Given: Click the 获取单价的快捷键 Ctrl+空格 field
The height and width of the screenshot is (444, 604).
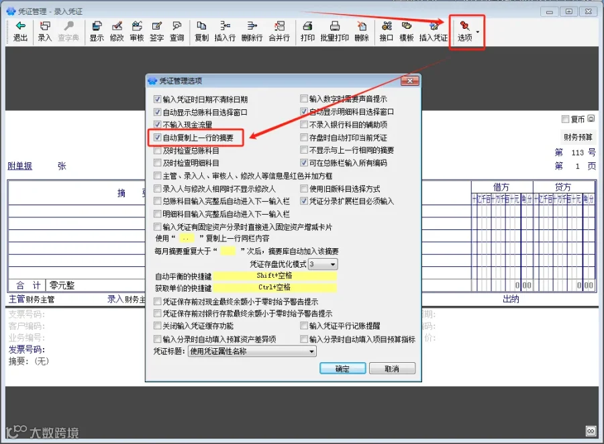Looking at the screenshot, I should (274, 287).
